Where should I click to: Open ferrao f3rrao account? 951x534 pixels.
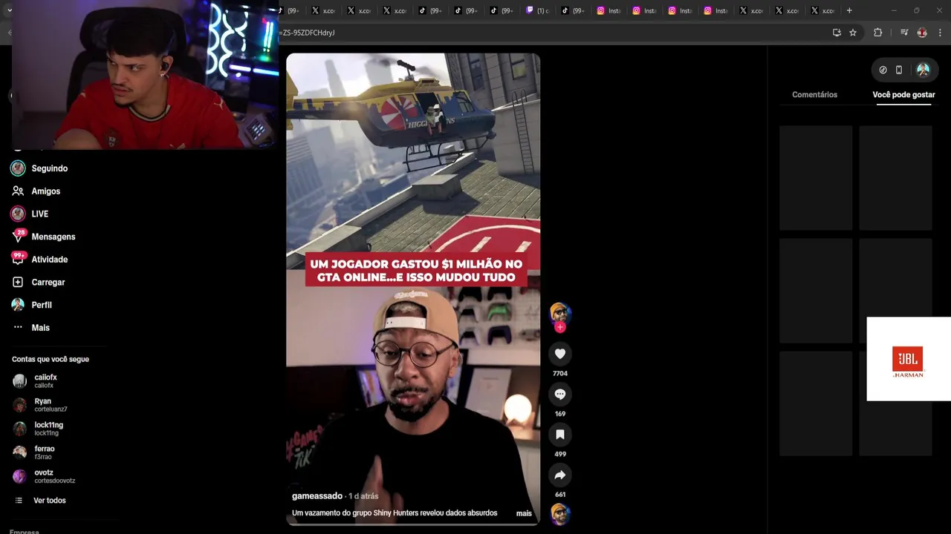34,452
